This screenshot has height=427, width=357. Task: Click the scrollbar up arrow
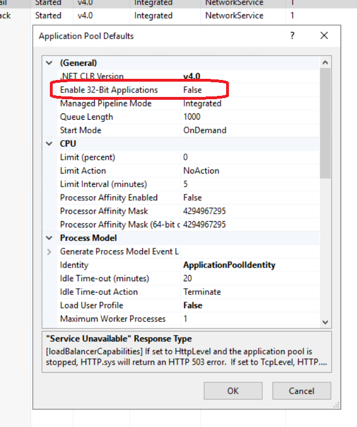[325, 63]
